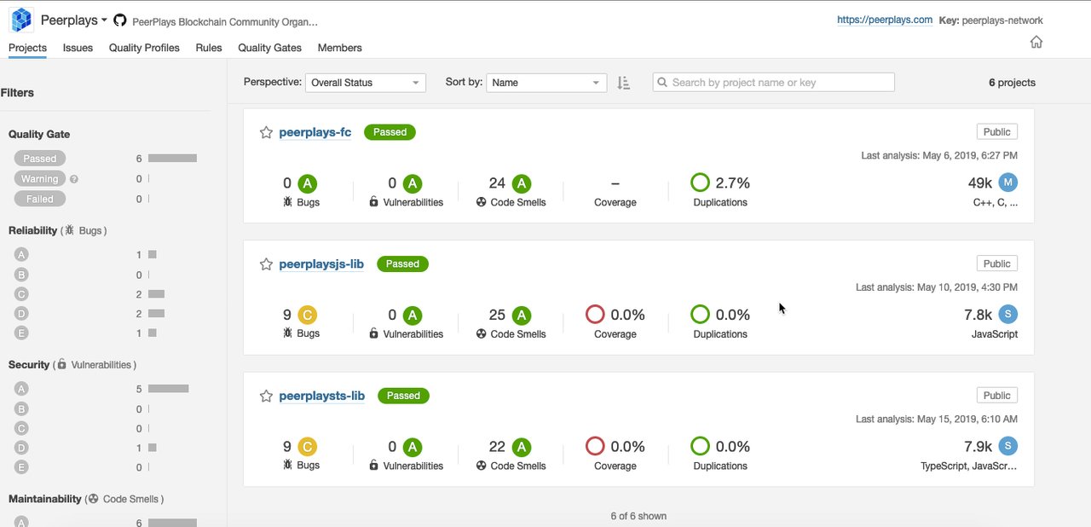
Task: Click the Public badge on peerplays-fc
Action: (997, 132)
